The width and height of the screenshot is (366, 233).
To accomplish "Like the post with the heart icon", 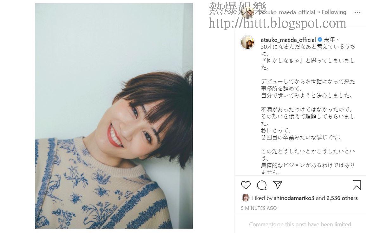I will [x=246, y=185].
